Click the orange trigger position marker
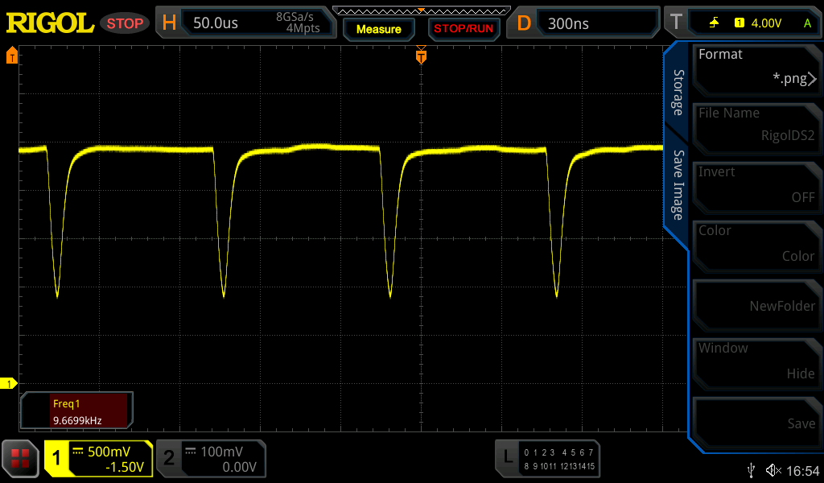This screenshot has height=483, width=824. [x=420, y=56]
